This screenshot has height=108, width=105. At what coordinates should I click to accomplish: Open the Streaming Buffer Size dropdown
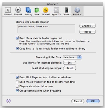(x=72, y=57)
